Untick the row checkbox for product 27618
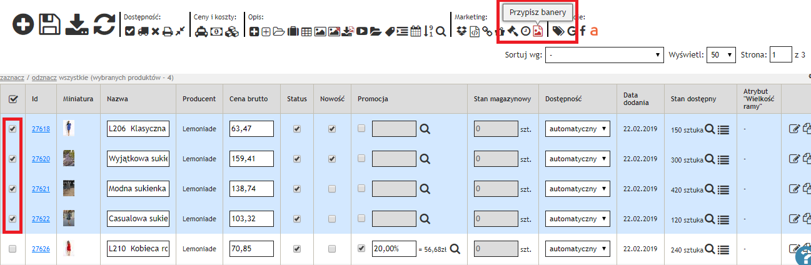This screenshot has height=265, width=811. click(x=13, y=129)
